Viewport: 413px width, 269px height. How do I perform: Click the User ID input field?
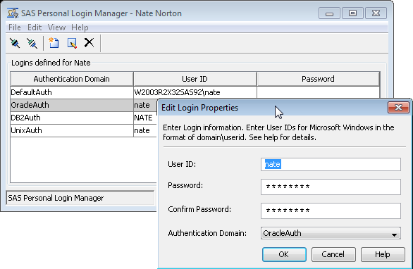331,165
